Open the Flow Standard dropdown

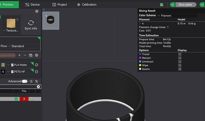(x=23, y=46)
